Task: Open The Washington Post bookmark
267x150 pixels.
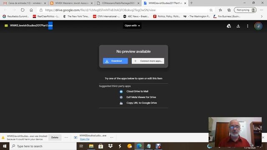Action: [196, 16]
